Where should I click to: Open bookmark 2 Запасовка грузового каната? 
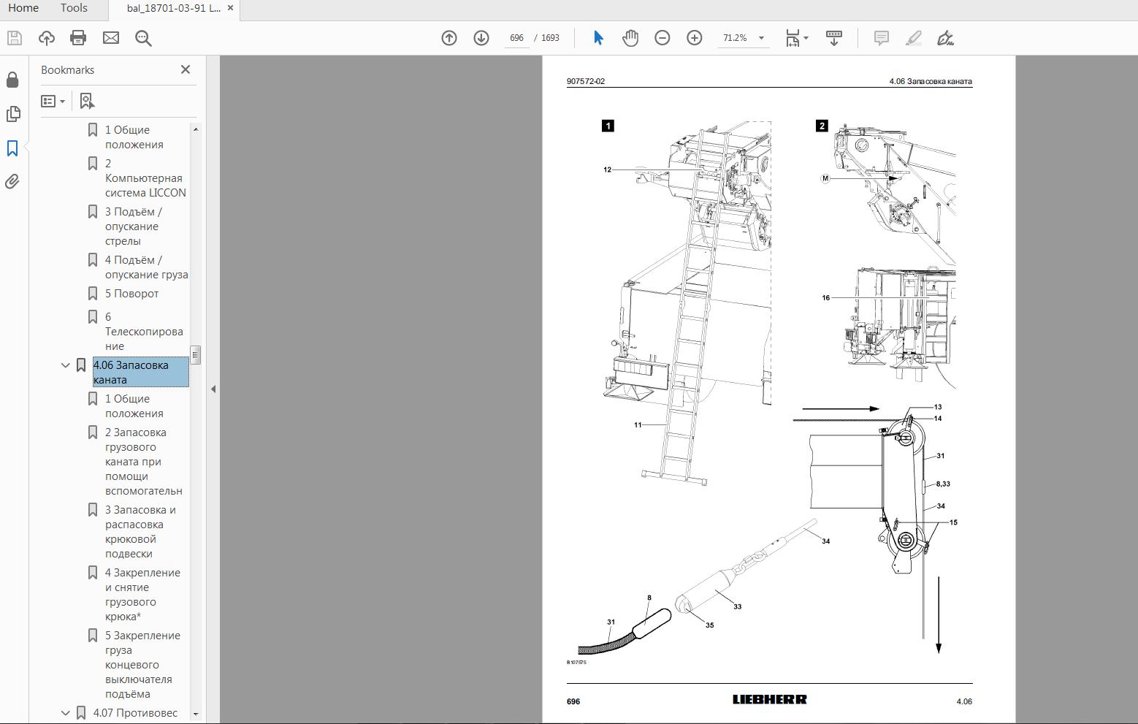click(143, 462)
